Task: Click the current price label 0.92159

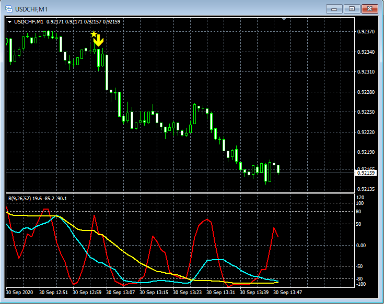Action: (x=366, y=173)
